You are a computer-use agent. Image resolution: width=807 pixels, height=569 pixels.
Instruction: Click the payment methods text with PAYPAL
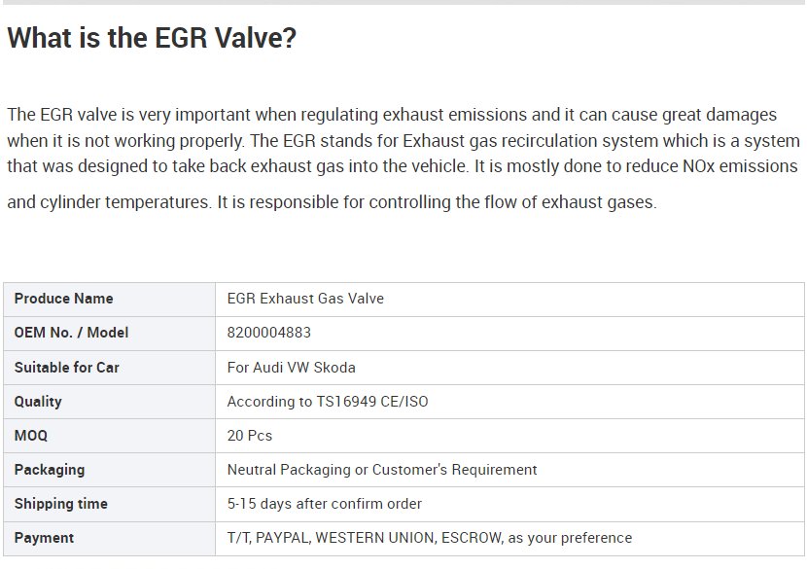pos(429,538)
